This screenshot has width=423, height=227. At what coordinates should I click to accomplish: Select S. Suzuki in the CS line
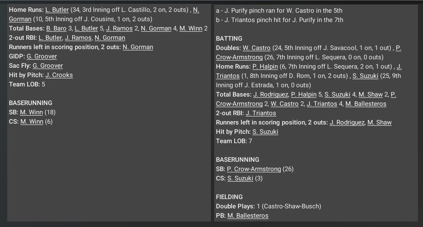point(240,178)
